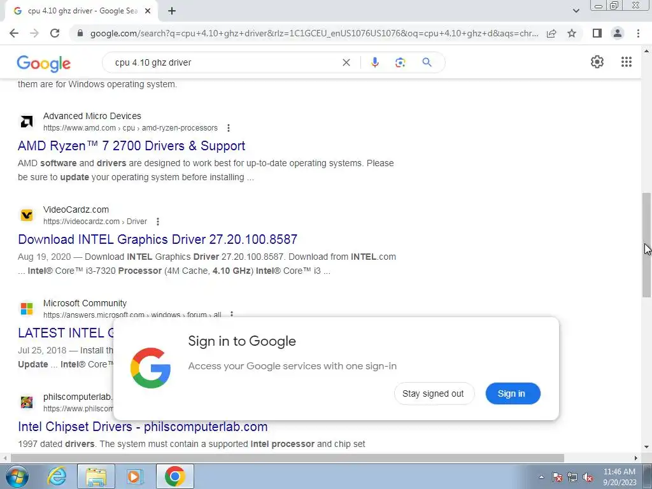Click the horizontal scrollbar thumb

pos(287,458)
